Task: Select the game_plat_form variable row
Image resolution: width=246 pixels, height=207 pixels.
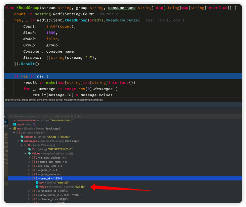Action: point(51,162)
